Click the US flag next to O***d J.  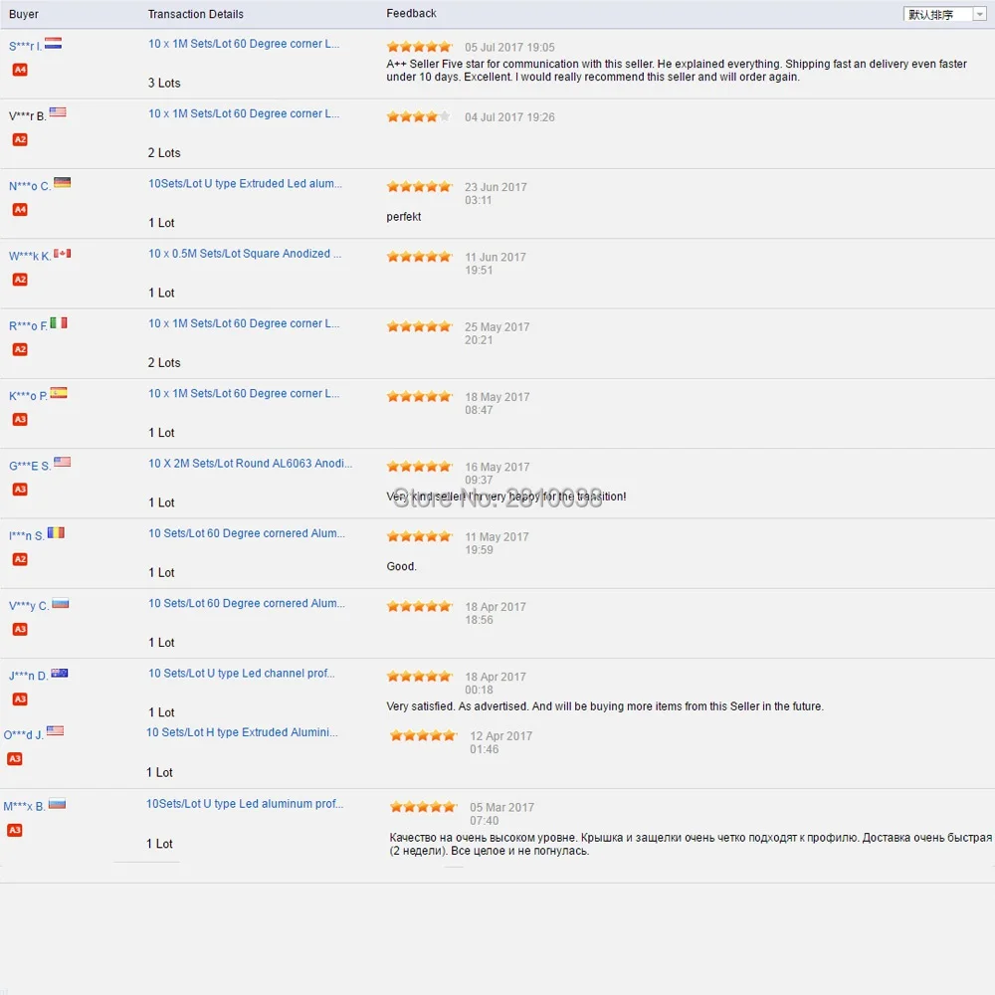(x=55, y=731)
